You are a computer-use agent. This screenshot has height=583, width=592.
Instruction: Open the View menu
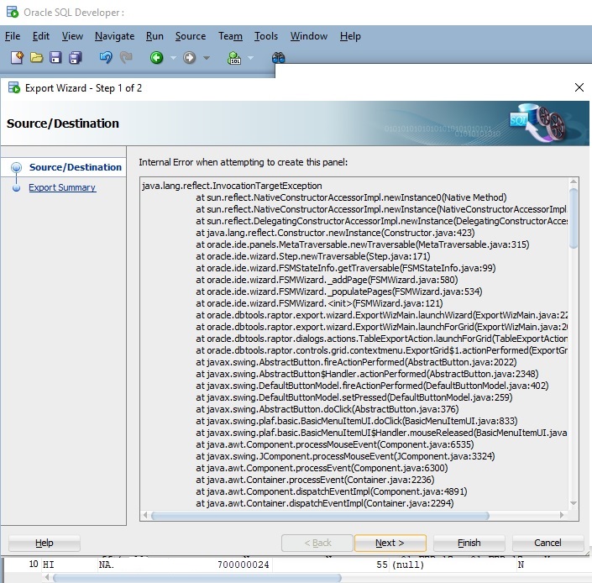(x=72, y=36)
